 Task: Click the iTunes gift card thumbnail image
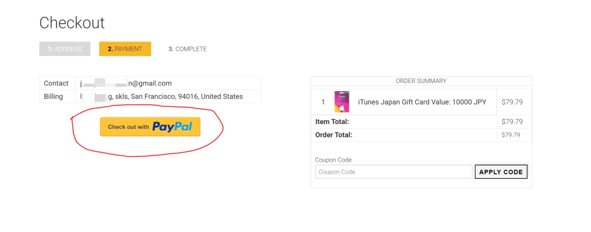pos(342,102)
